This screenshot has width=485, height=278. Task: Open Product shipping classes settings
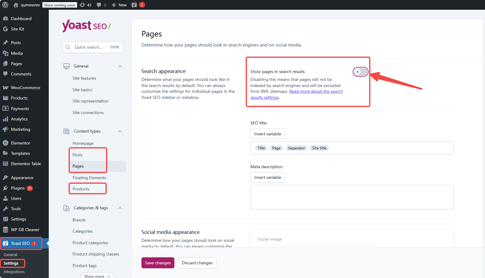point(96,254)
